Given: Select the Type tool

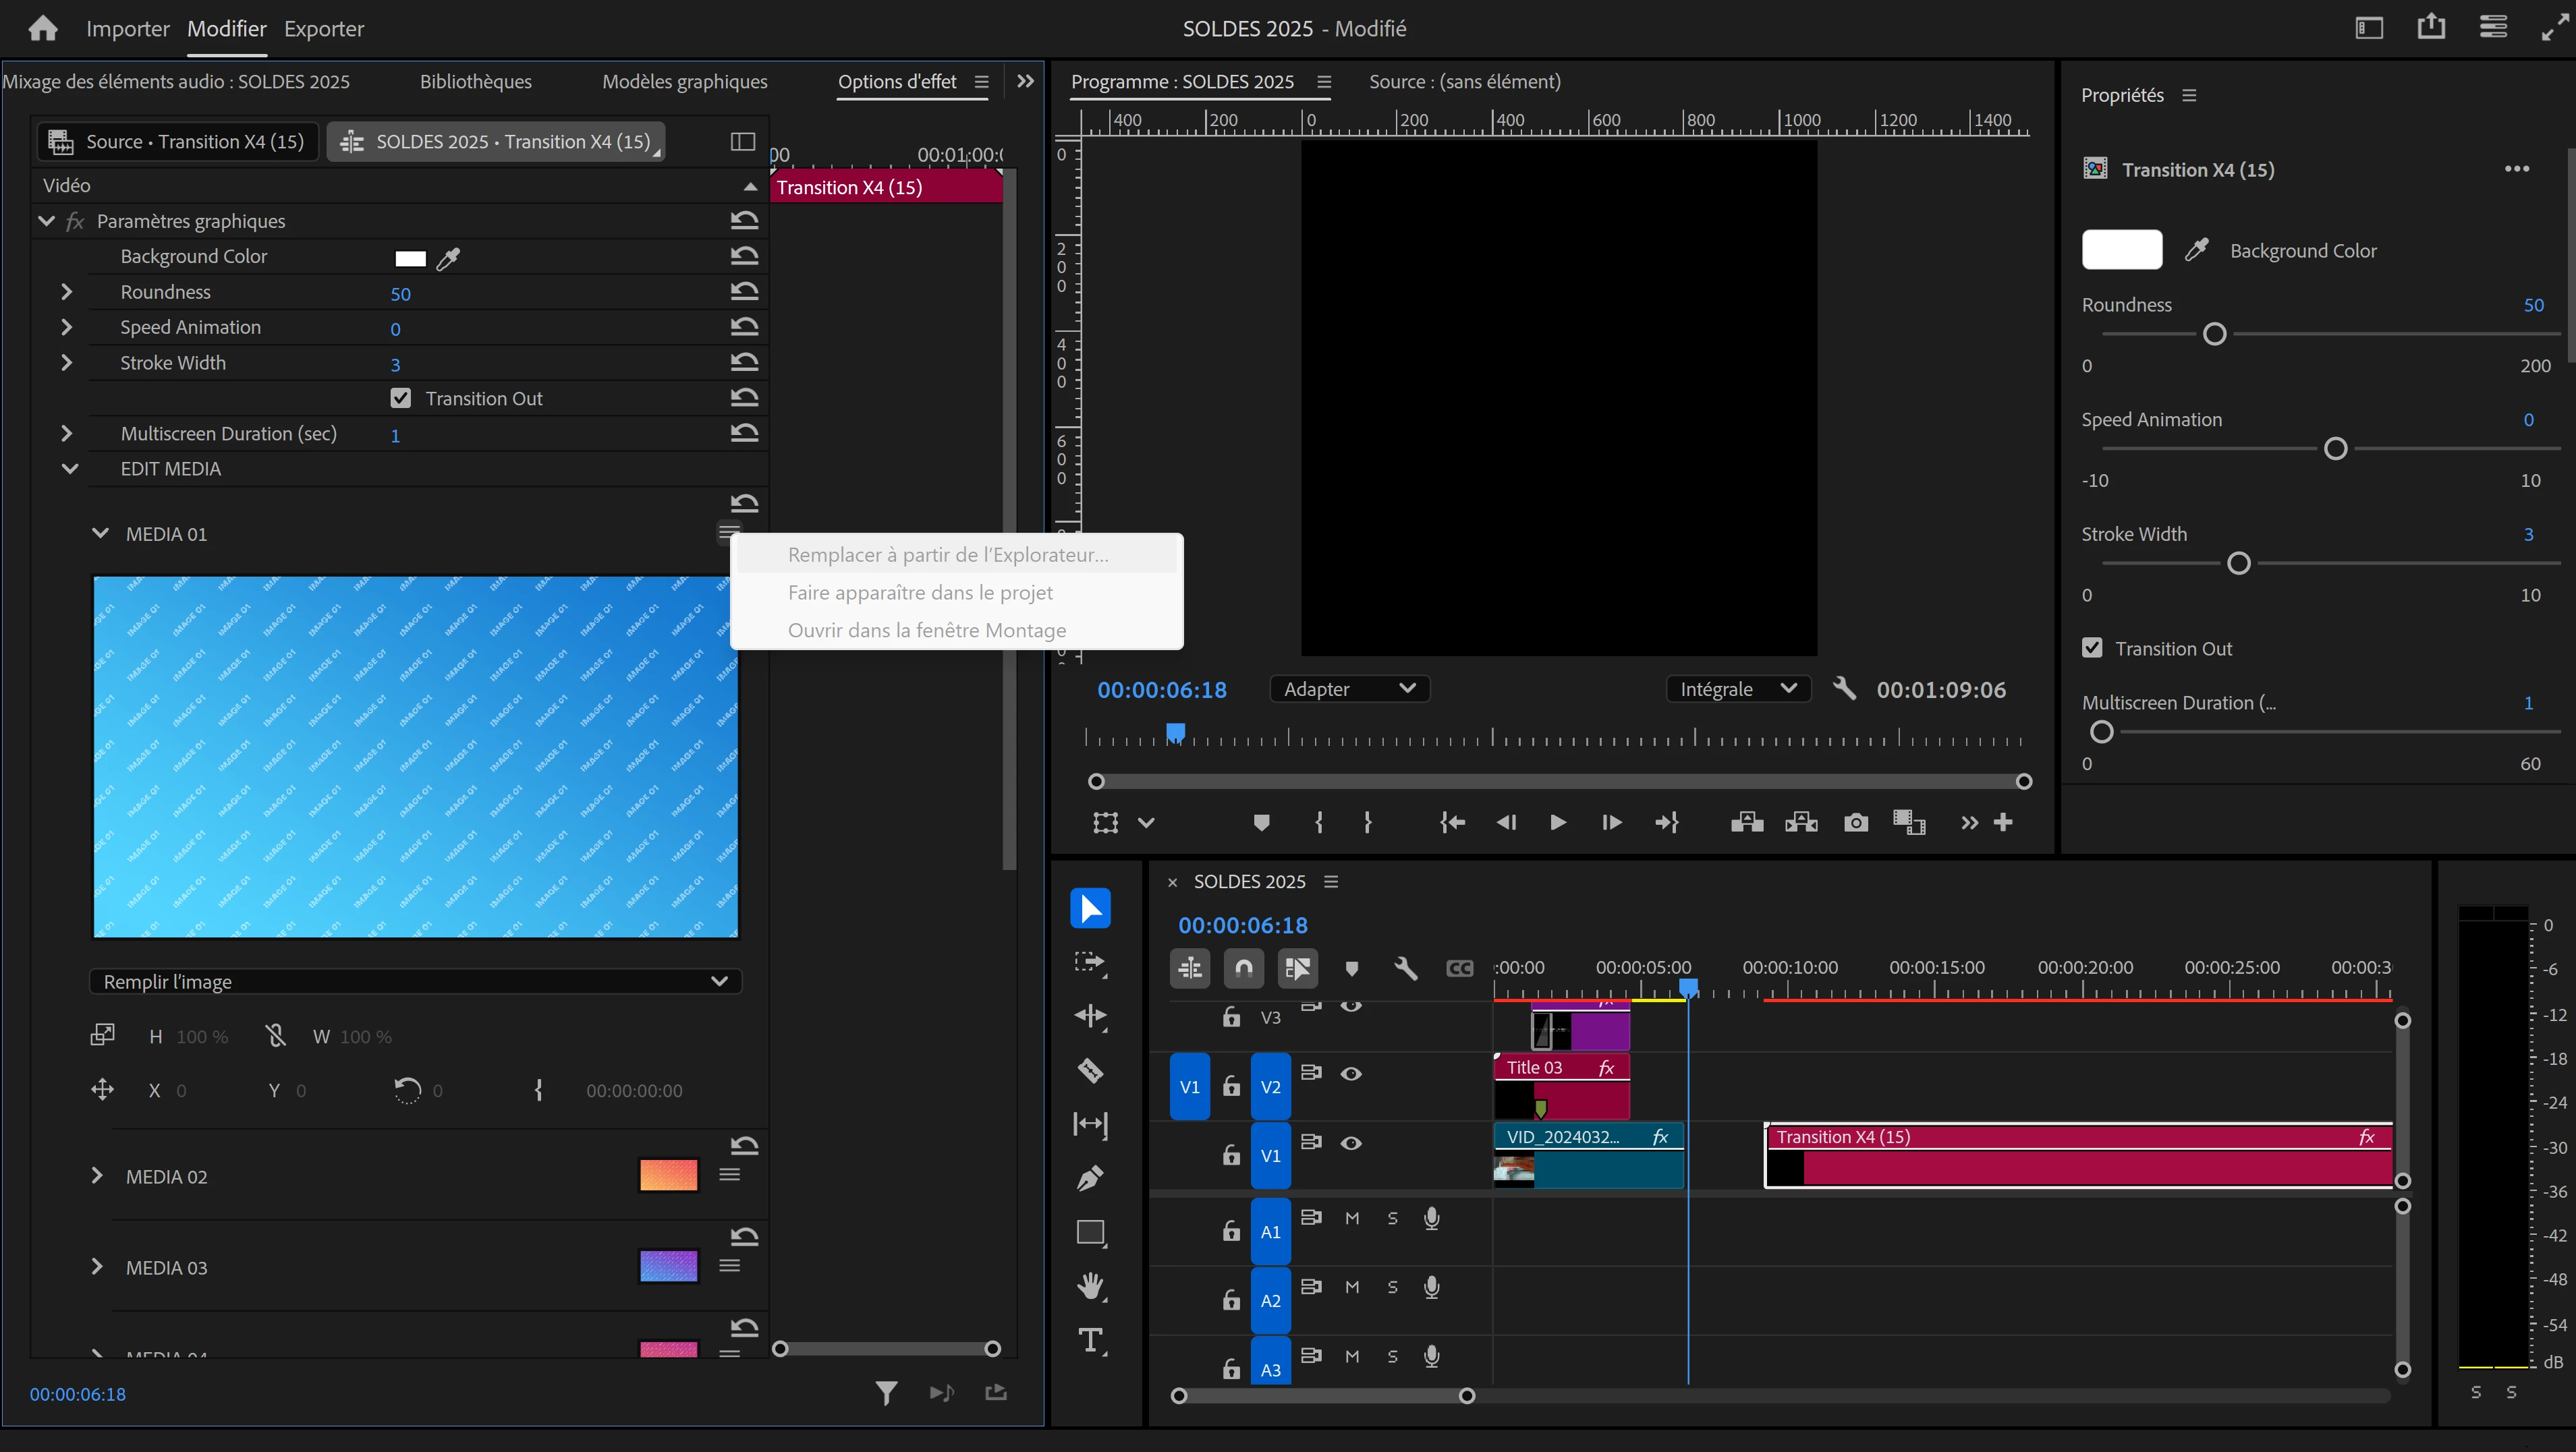Looking at the screenshot, I should [x=1090, y=1340].
